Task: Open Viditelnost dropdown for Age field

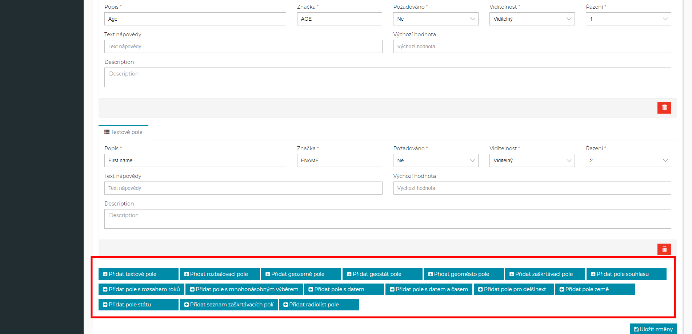Action: (532, 19)
